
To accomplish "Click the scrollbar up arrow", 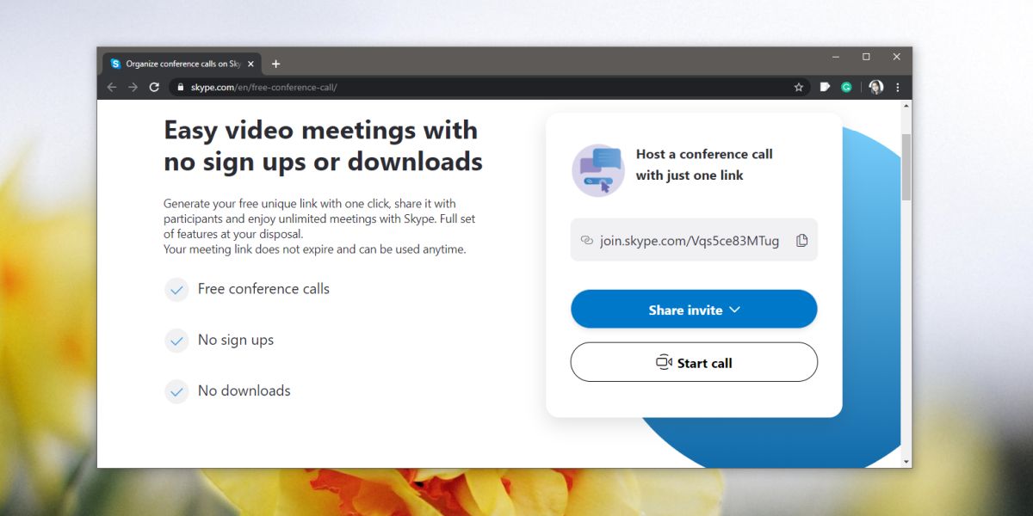I will pyautogui.click(x=906, y=107).
